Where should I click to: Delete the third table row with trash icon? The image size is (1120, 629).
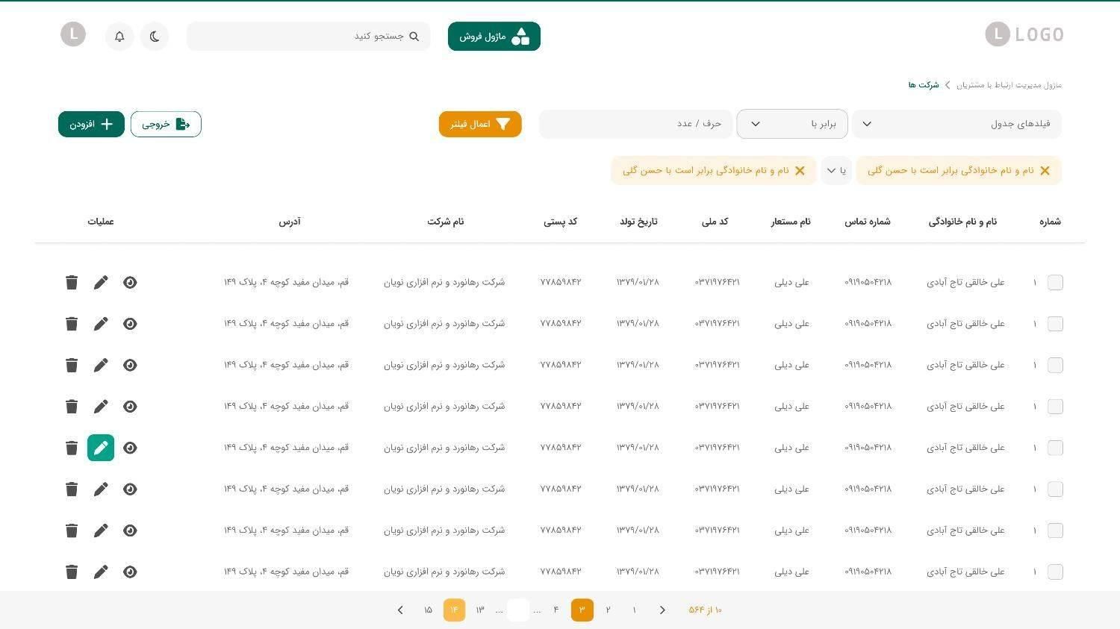pyautogui.click(x=72, y=365)
